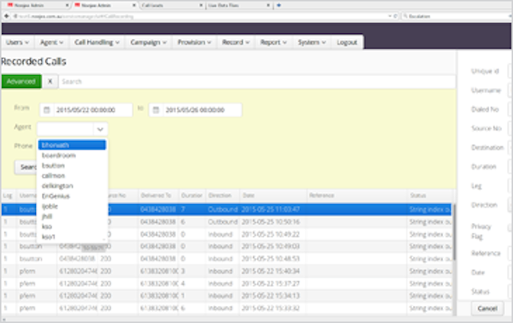Open a new browser tab

279,5
